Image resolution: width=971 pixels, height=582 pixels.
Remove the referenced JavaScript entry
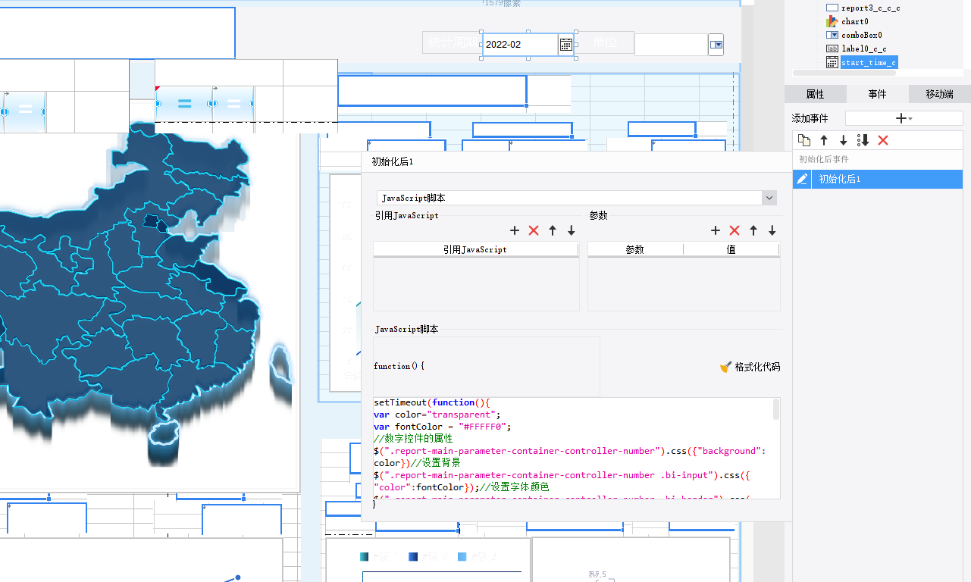tap(534, 230)
